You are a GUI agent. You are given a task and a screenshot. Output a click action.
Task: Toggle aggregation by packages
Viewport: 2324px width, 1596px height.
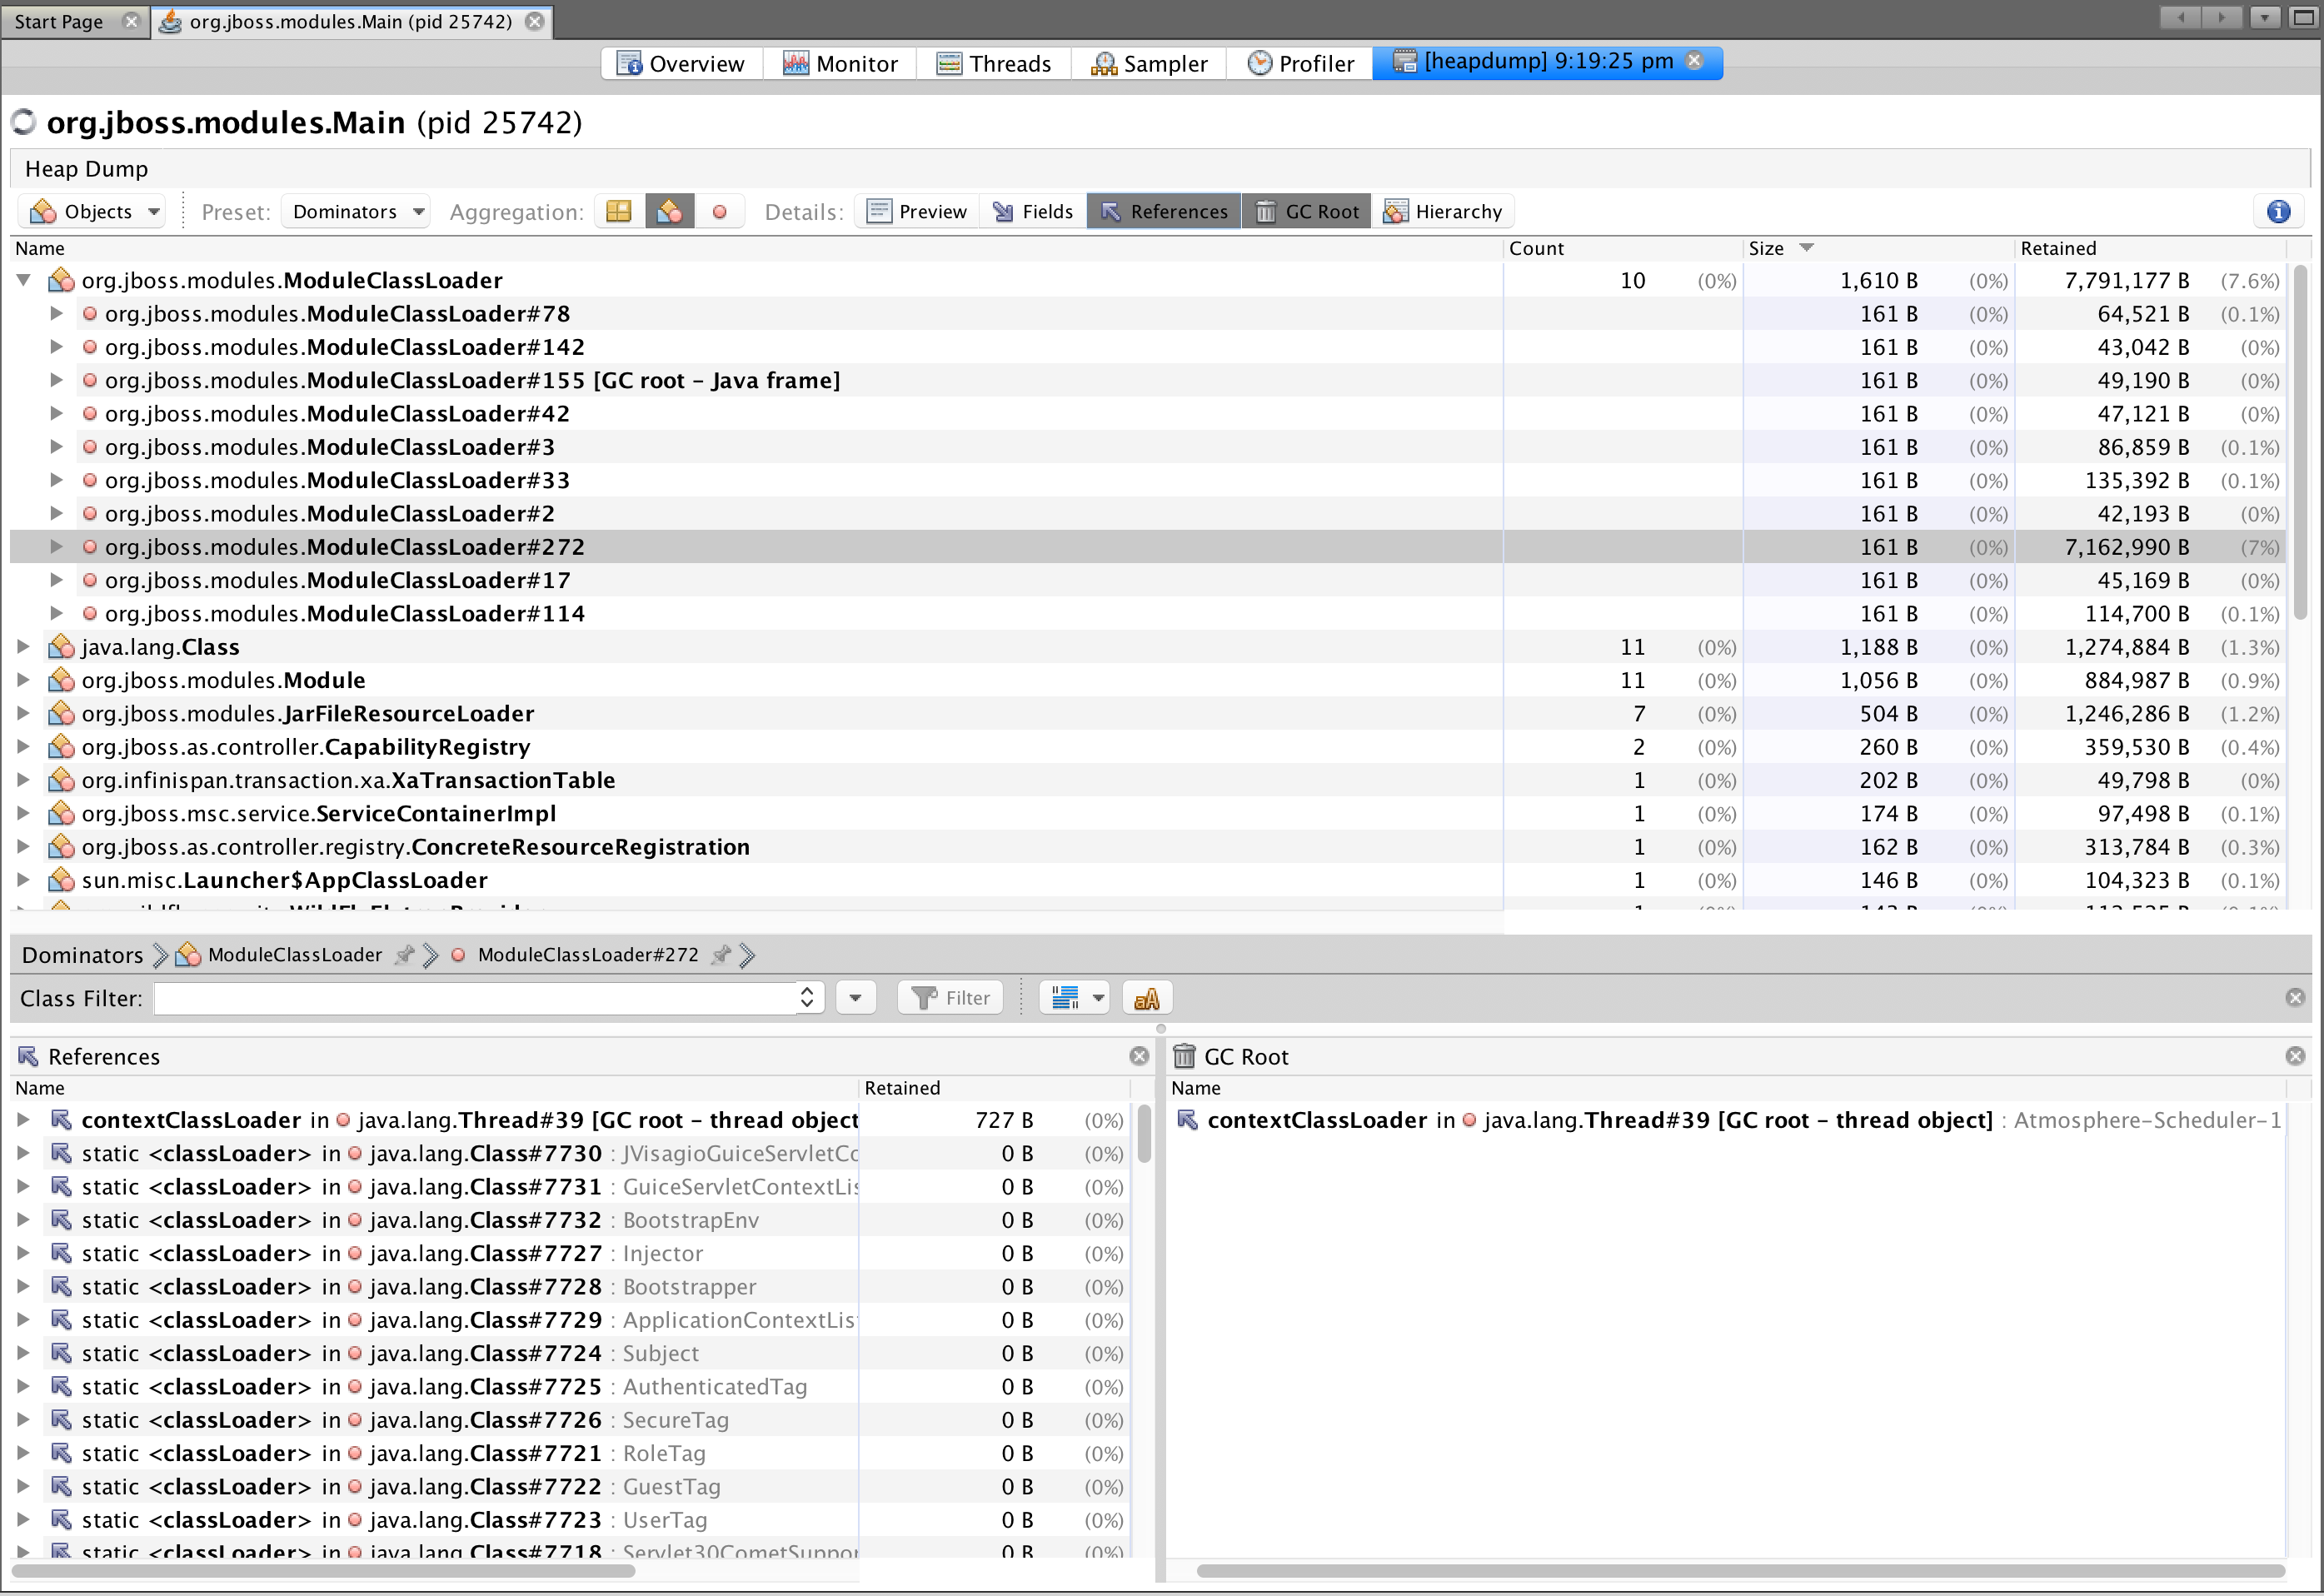coord(619,211)
